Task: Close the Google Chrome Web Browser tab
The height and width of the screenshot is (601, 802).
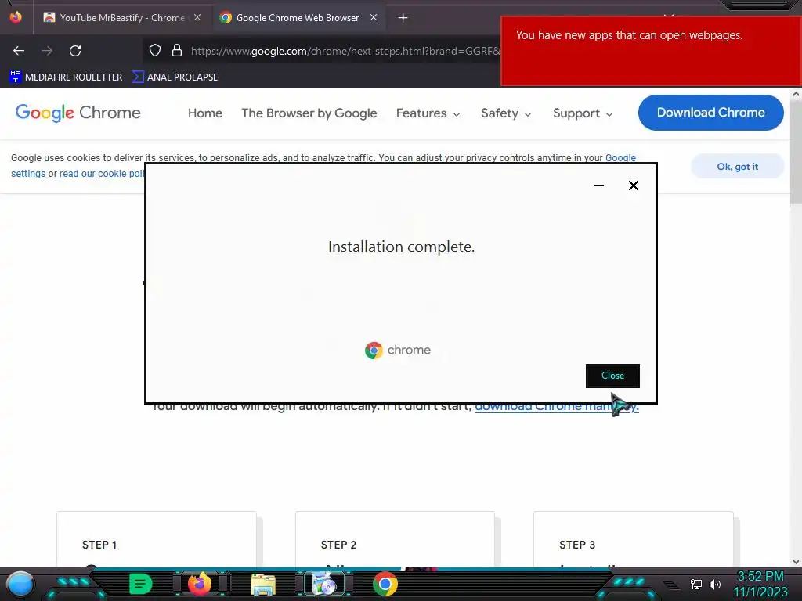Action: [x=374, y=17]
